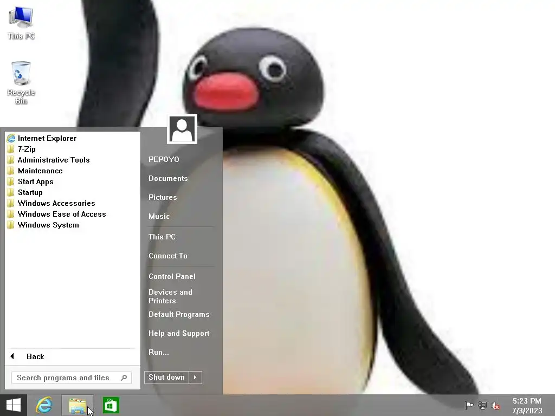Click the Windows Ease of Access folder icon
The height and width of the screenshot is (416, 555).
(x=11, y=214)
